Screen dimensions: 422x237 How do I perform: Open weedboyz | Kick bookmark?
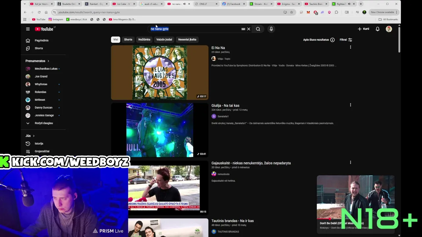(x=76, y=19)
